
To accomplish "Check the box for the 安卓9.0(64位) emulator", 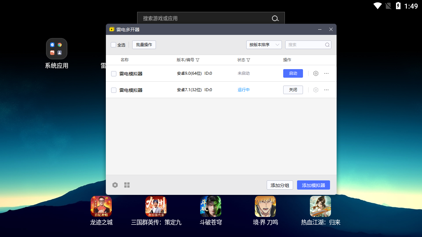I will (114, 74).
